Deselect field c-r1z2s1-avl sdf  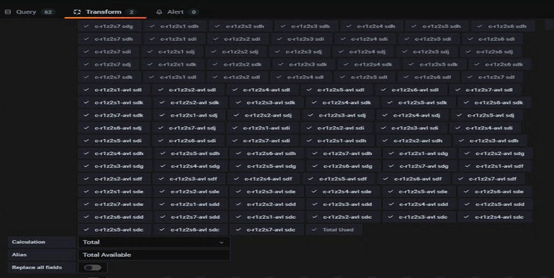pos(496,166)
